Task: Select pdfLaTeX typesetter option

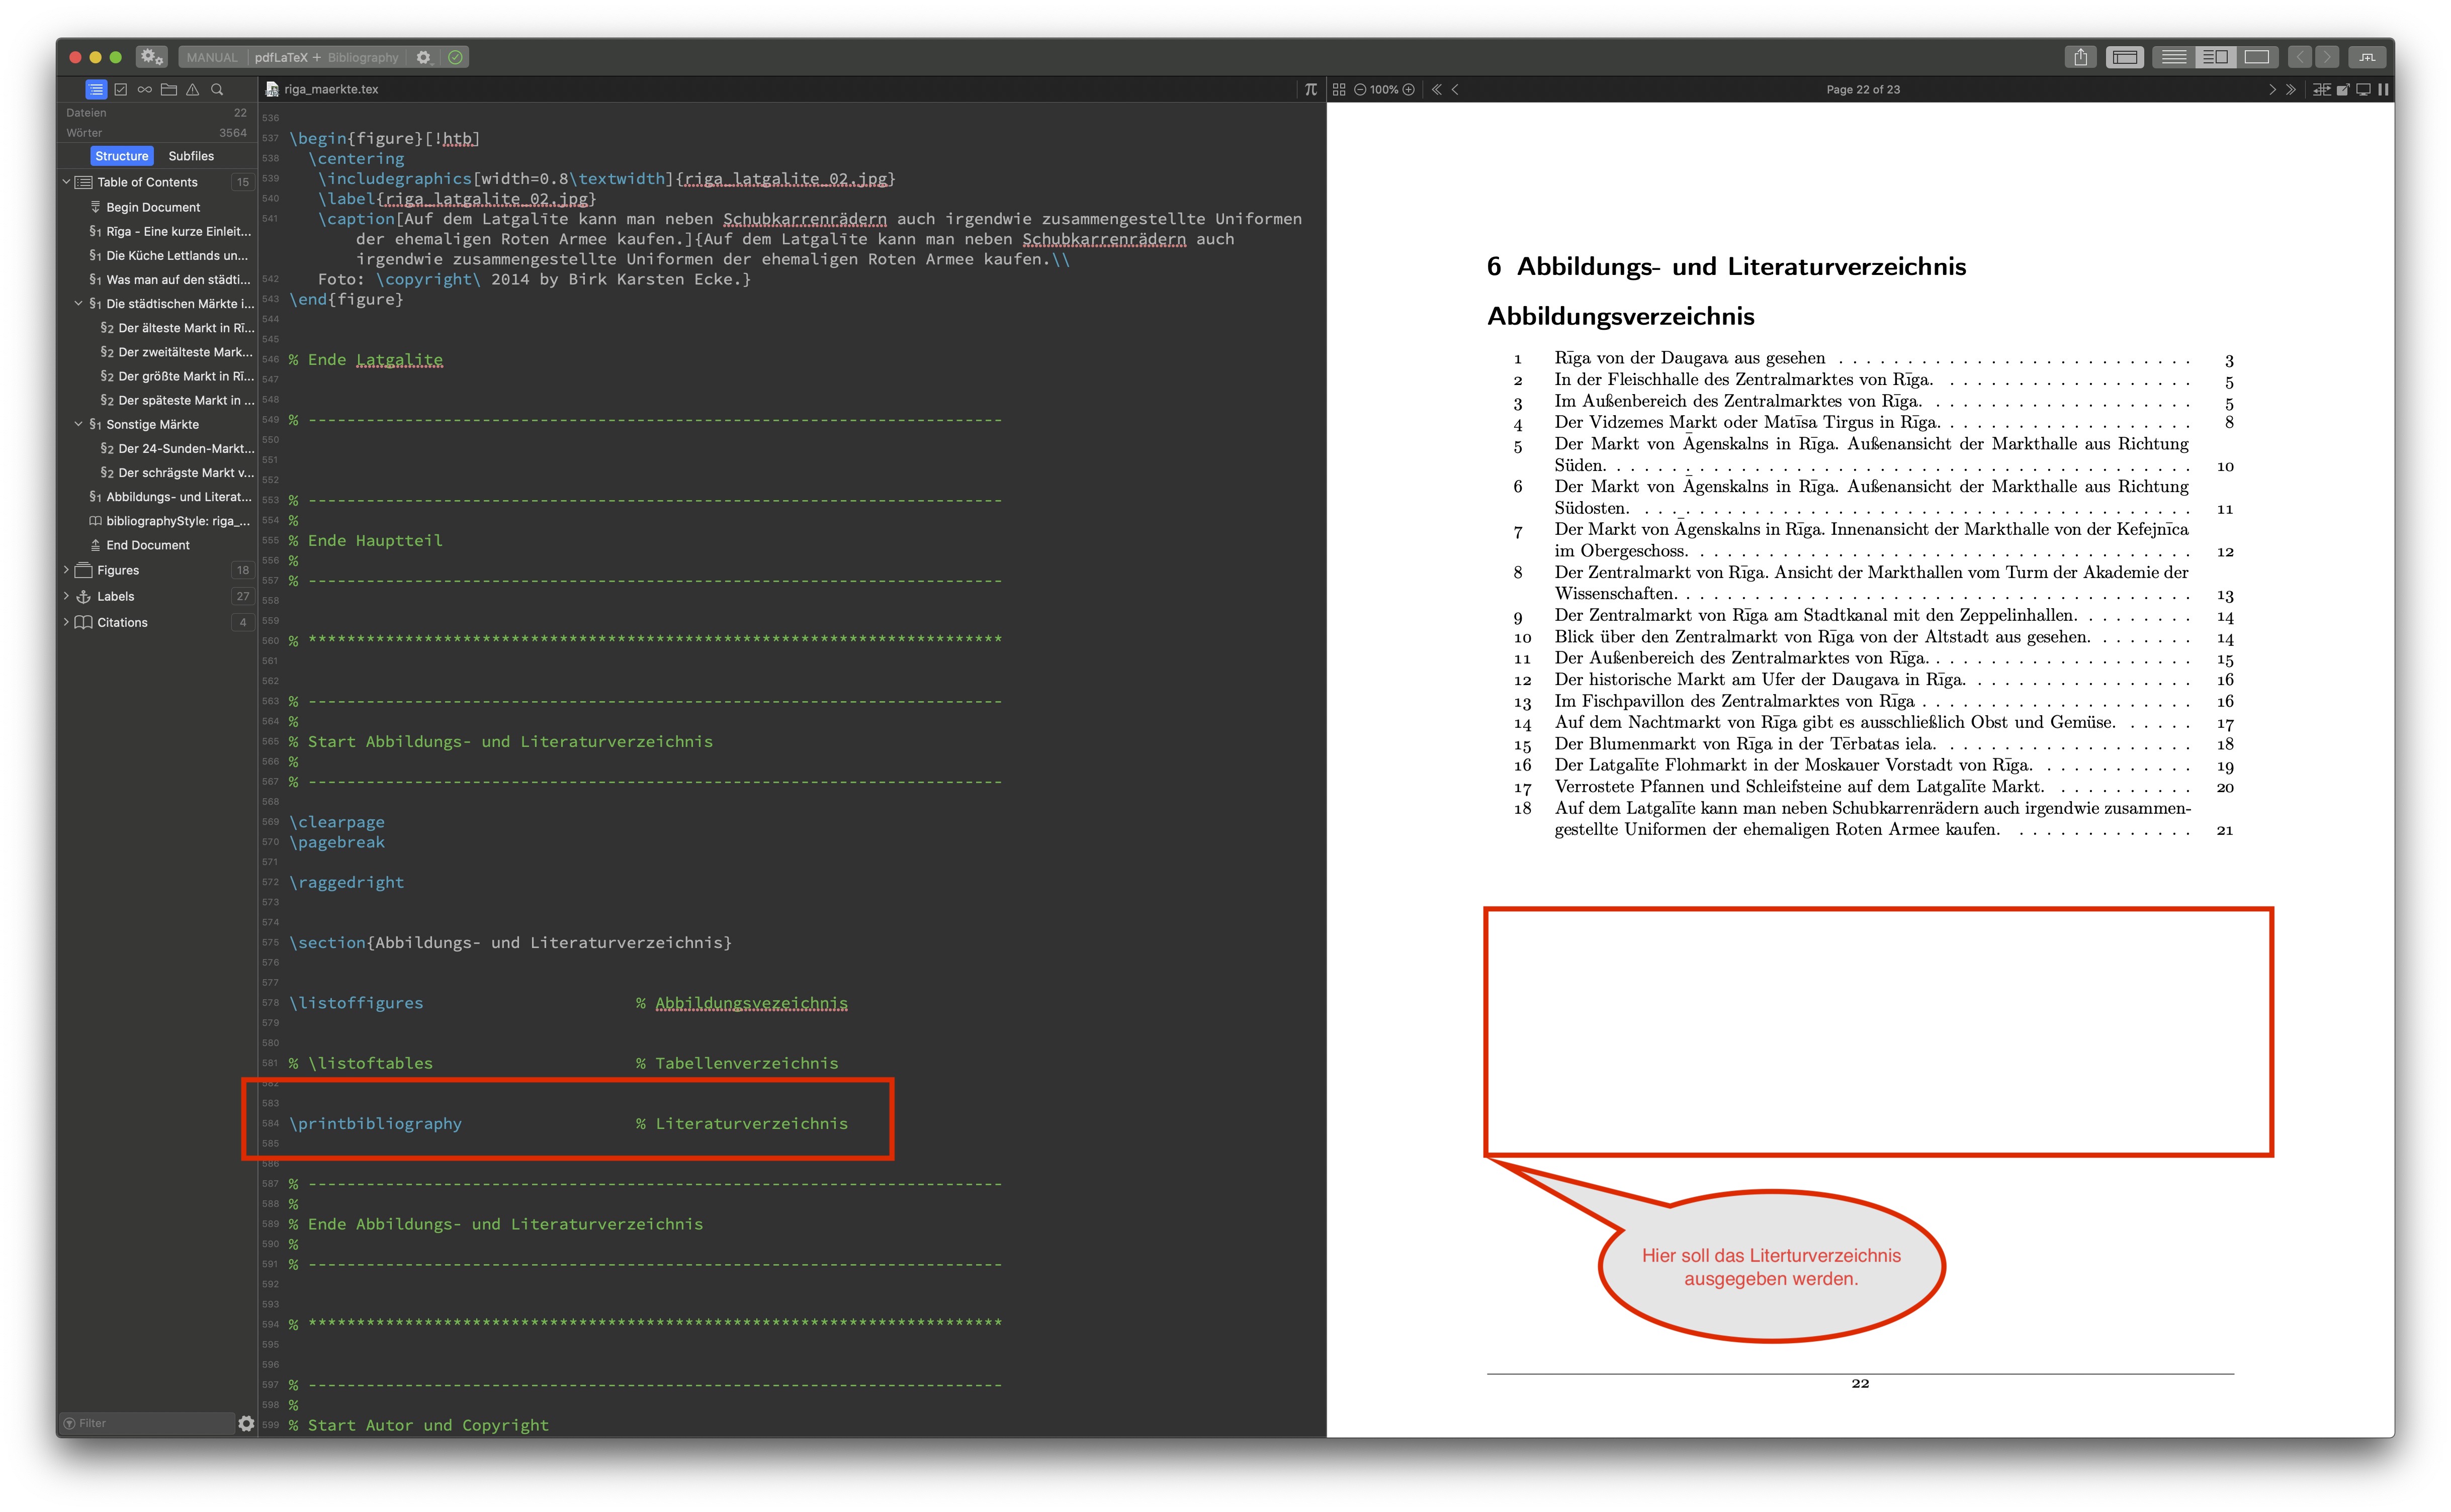Action: 281,57
